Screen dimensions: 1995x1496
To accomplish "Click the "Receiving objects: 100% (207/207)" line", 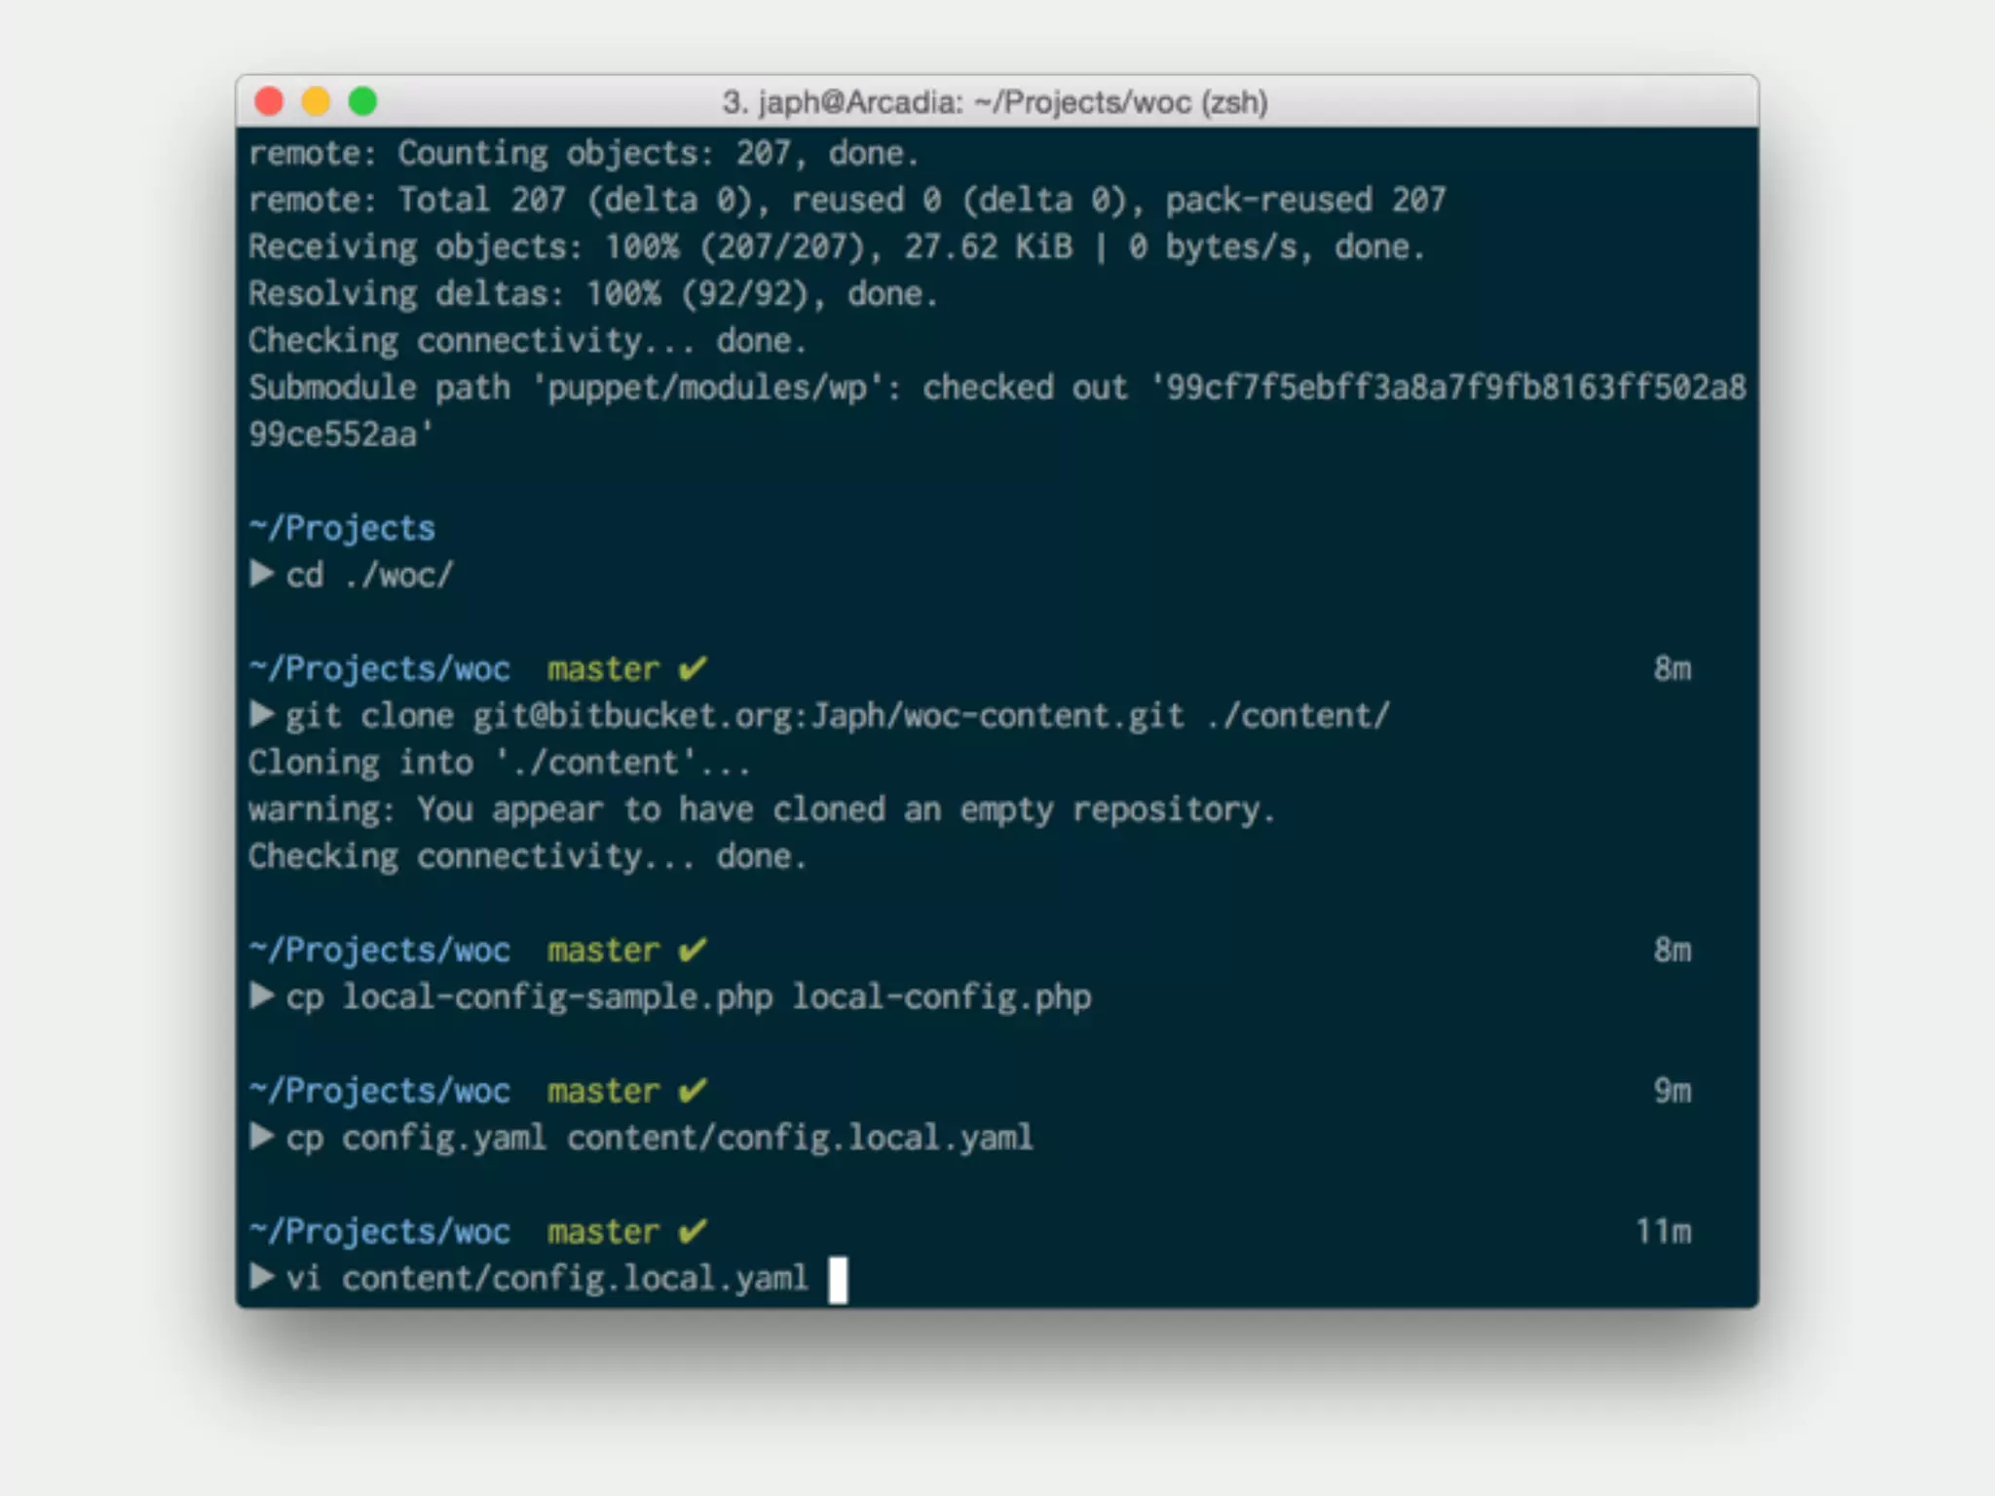I will [836, 246].
